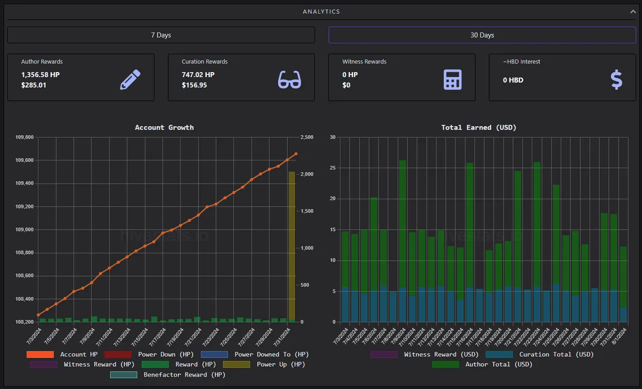Click the tall yellow Power Up bar
Viewport: 642px width, 389px height.
point(291,246)
